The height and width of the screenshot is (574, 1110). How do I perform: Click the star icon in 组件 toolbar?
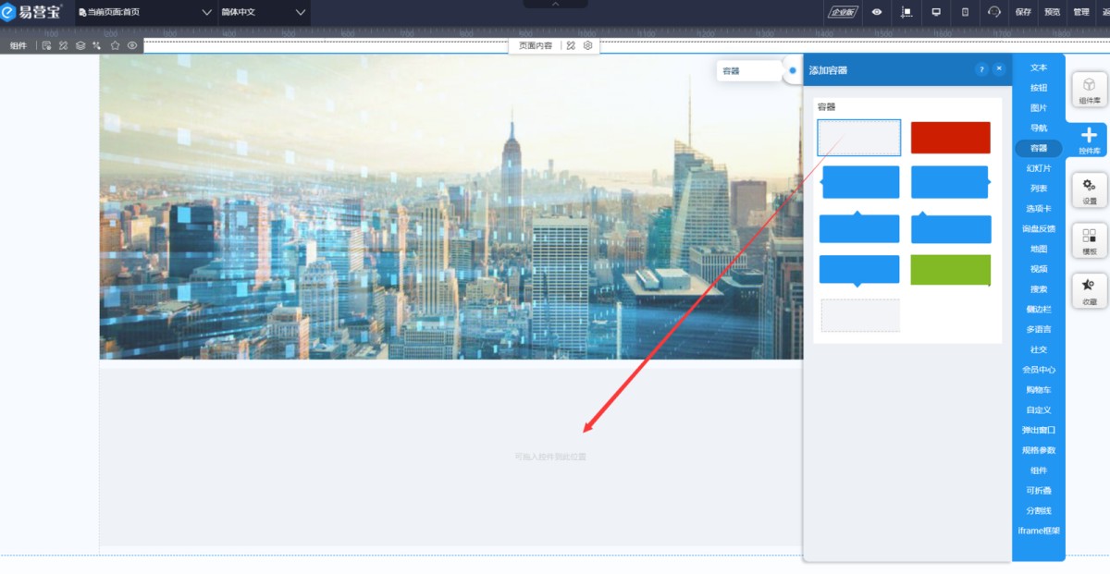click(x=115, y=45)
